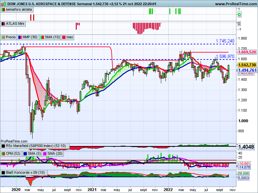Viewport: 258px width, 193px height.
Task: Click the 1.800 price scale label
Action: (x=243, y=38)
